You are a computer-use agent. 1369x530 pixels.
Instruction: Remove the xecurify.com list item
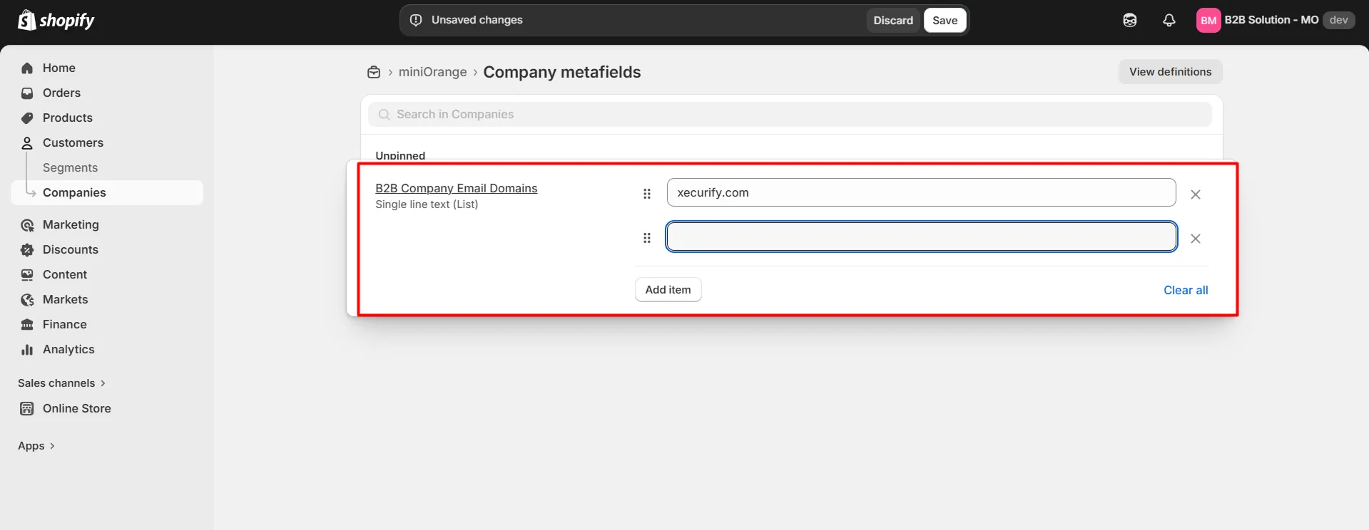pos(1196,194)
